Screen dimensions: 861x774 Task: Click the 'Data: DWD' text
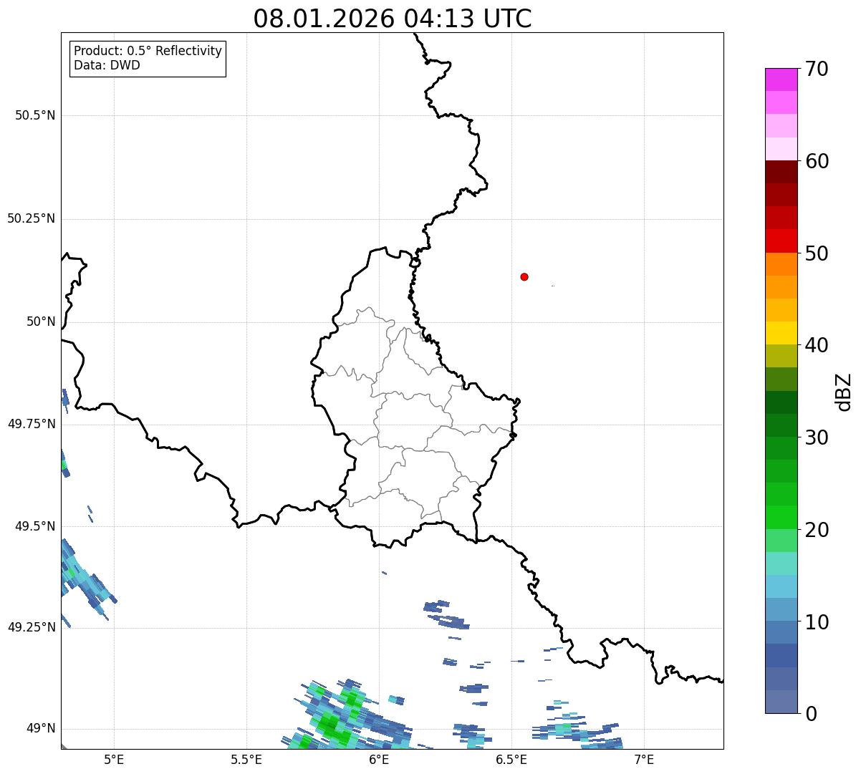[107, 66]
